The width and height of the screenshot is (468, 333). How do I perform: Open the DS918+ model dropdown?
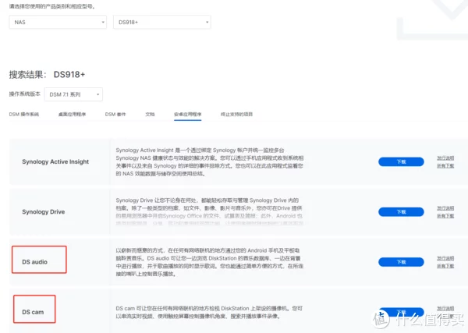click(x=161, y=22)
